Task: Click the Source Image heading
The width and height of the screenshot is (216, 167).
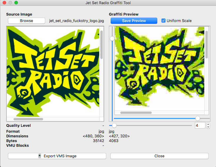Action: point(19,14)
